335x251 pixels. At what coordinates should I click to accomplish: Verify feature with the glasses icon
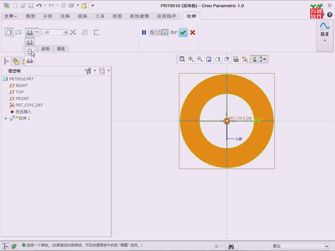point(174,32)
